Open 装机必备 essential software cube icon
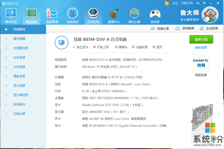 (x=134, y=16)
